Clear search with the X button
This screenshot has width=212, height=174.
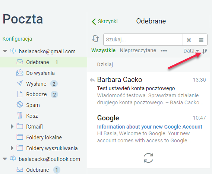tap(189, 40)
